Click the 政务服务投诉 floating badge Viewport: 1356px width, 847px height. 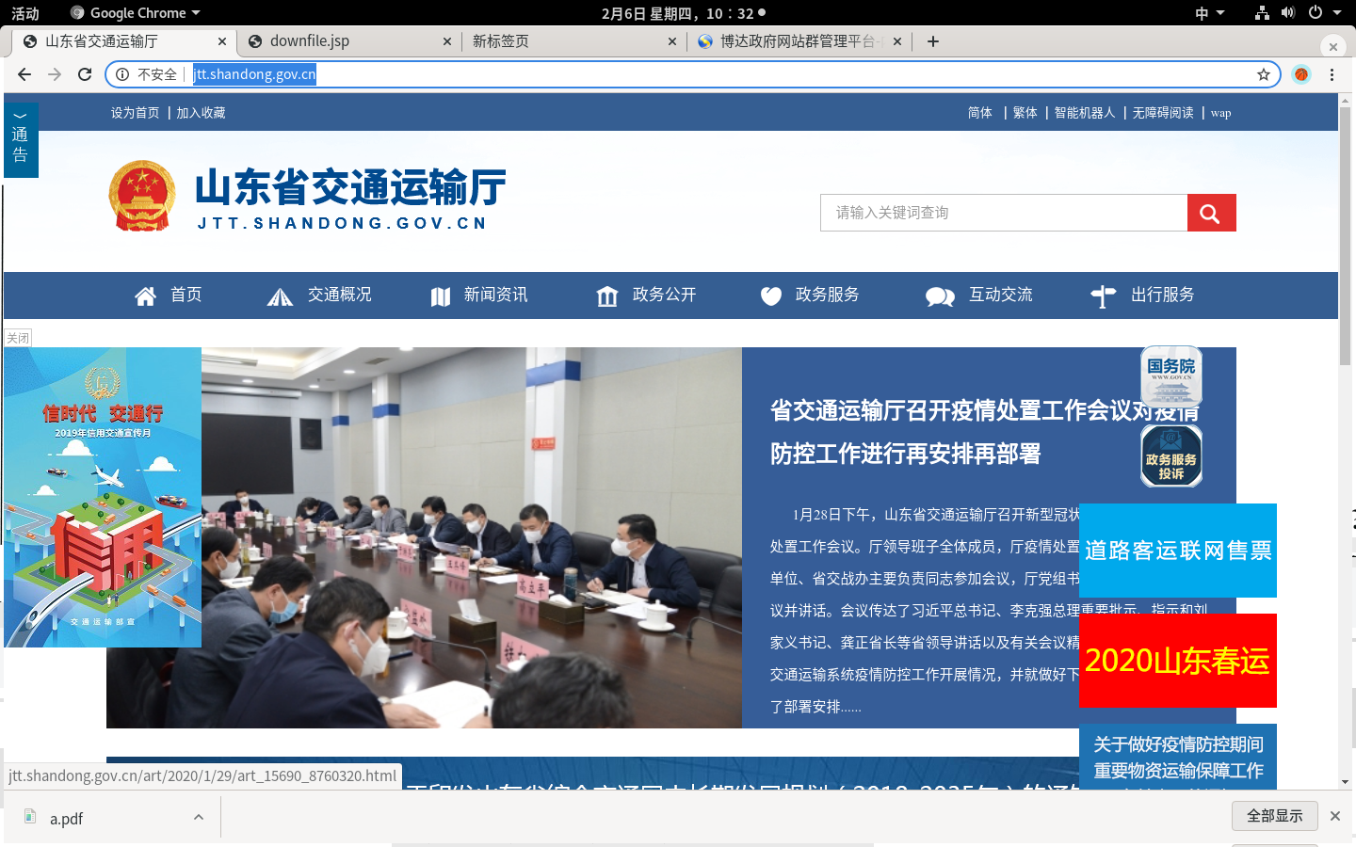coord(1170,456)
